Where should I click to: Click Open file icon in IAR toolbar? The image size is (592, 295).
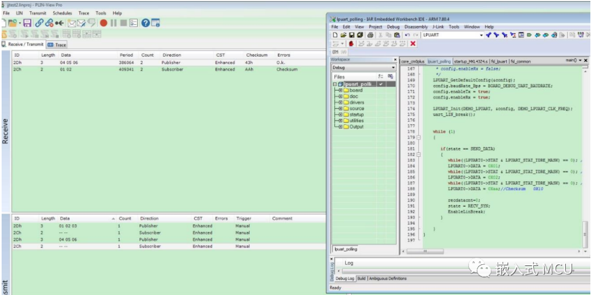(344, 35)
